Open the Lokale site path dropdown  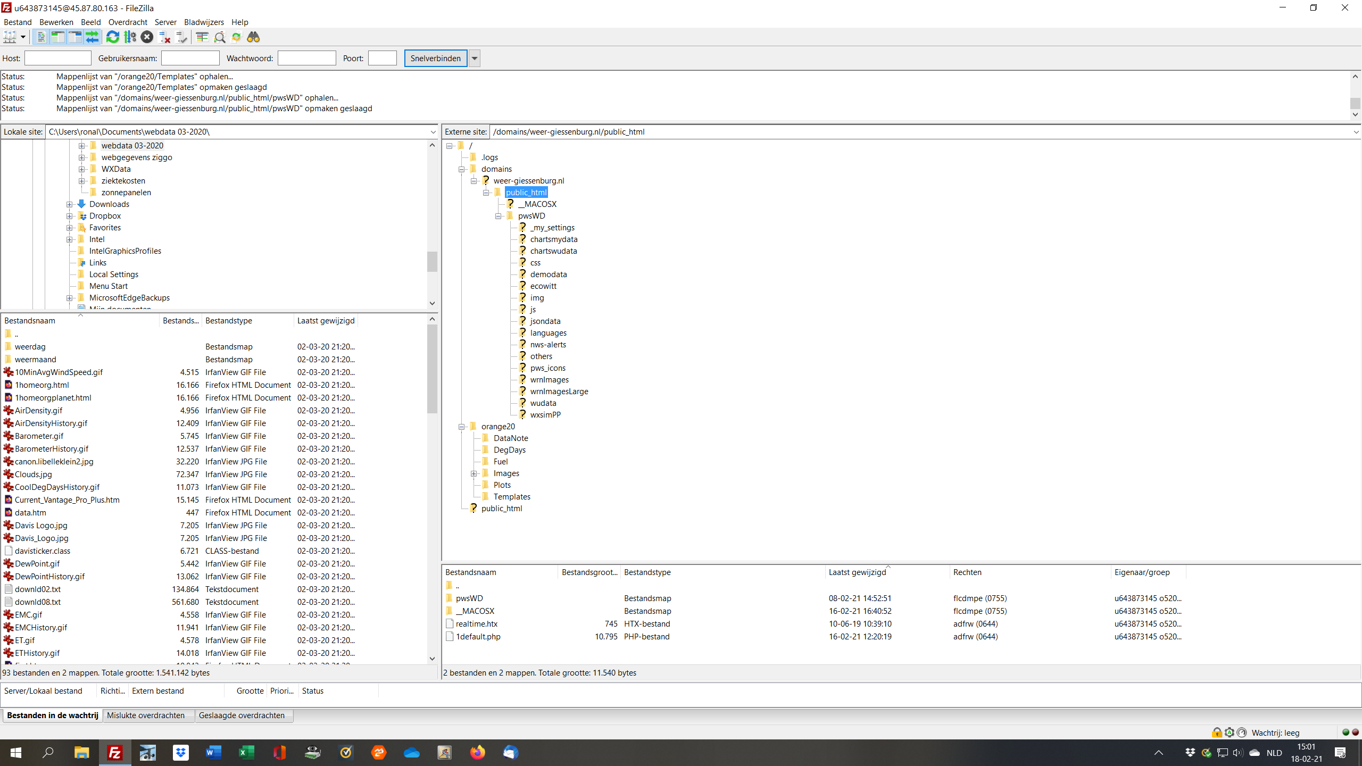433,132
